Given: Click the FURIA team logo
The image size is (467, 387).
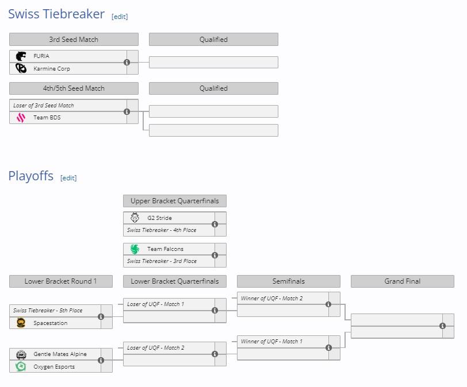Looking at the screenshot, I should (21, 56).
